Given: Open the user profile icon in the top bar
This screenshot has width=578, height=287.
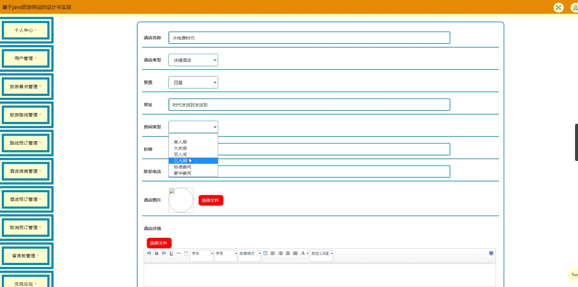Looking at the screenshot, I should [x=575, y=7].
